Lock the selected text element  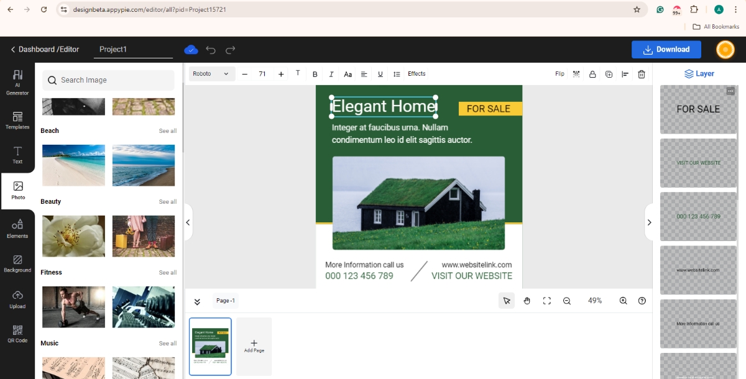tap(592, 74)
